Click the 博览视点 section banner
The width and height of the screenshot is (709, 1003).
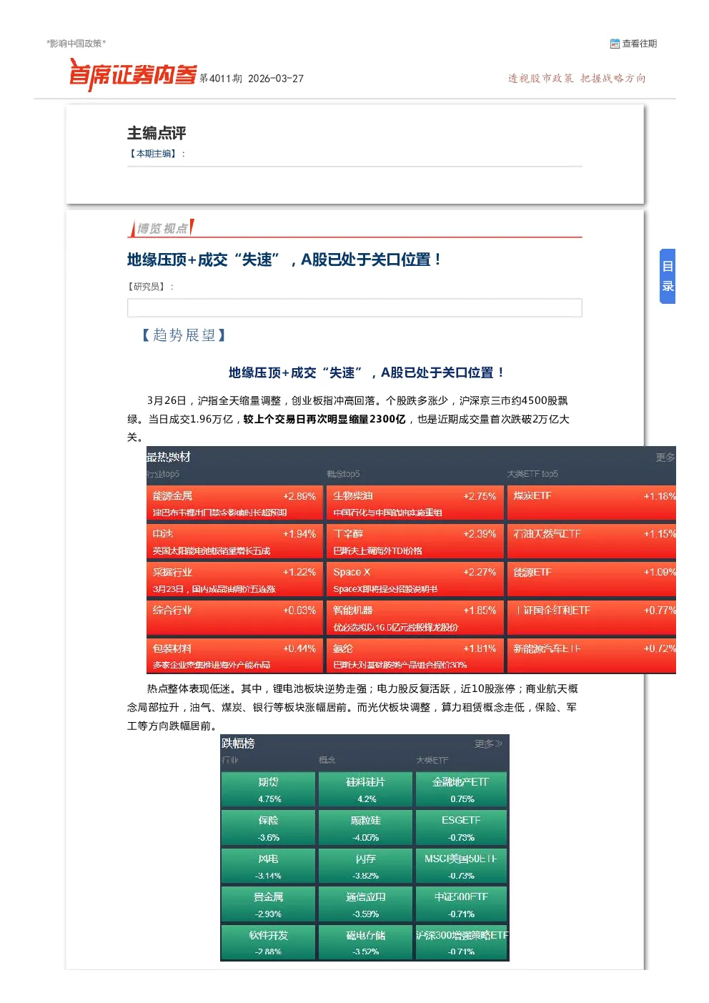pos(162,228)
